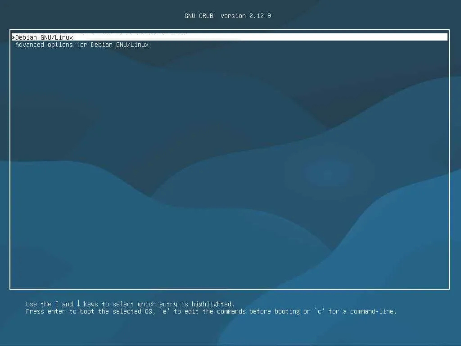Select the highlighted Debian GNU/Linux boot entry
This screenshot has height=346, width=461.
[229, 37]
